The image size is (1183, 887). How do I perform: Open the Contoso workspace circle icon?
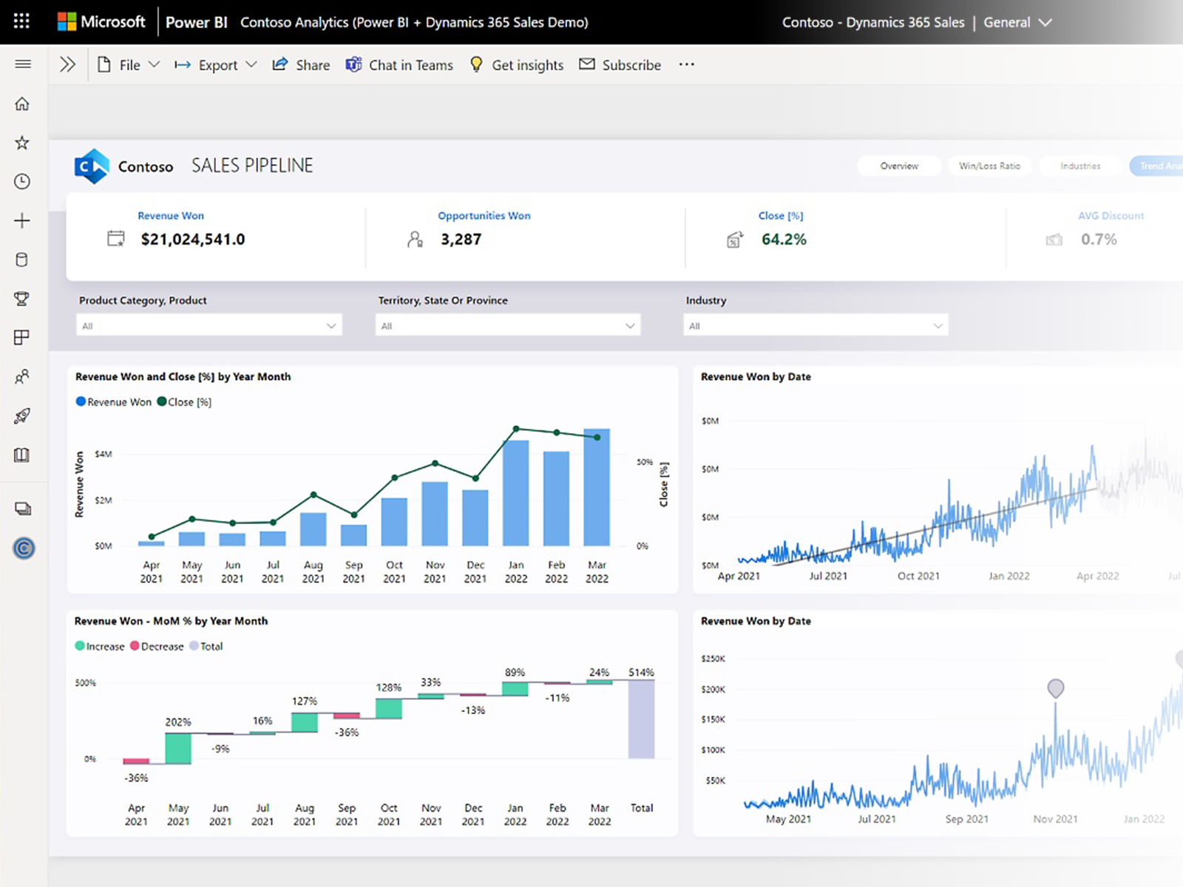point(24,548)
